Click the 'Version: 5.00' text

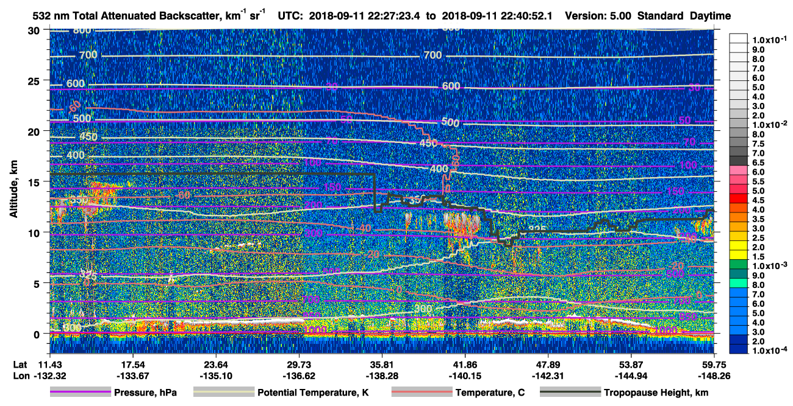click(599, 15)
